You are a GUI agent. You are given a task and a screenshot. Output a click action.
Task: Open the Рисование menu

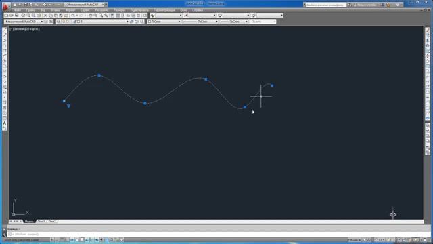coord(101,10)
